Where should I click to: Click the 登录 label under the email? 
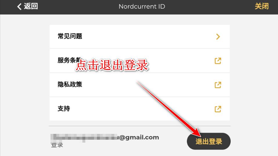57,145
